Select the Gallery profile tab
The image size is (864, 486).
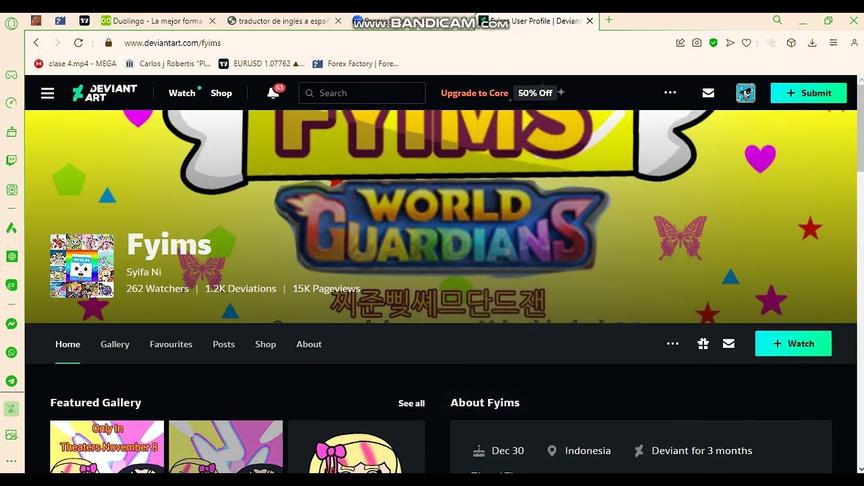pyautogui.click(x=115, y=344)
